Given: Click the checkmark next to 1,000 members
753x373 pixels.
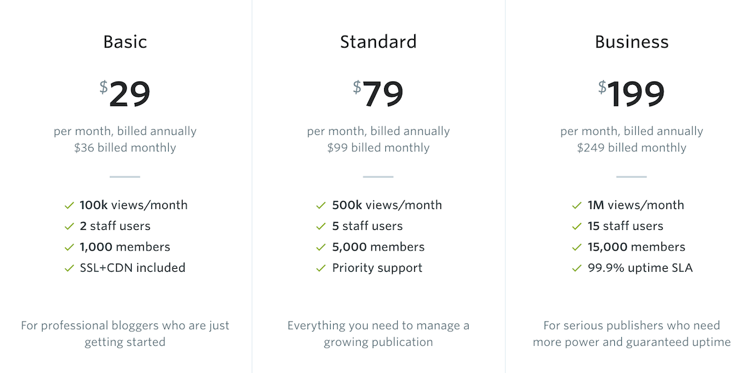Looking at the screenshot, I should (69, 247).
